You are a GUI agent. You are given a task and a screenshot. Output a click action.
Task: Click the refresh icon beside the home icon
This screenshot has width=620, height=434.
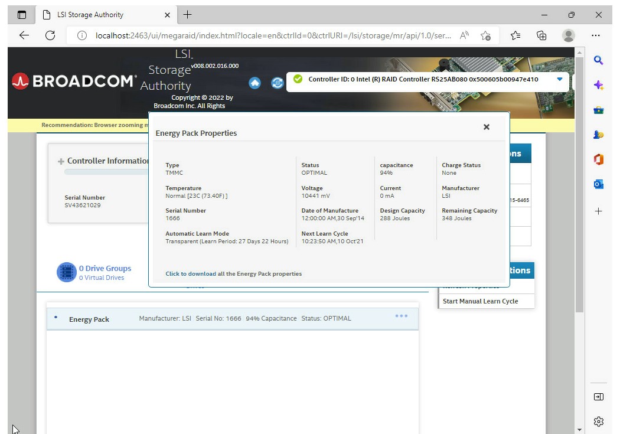click(277, 83)
